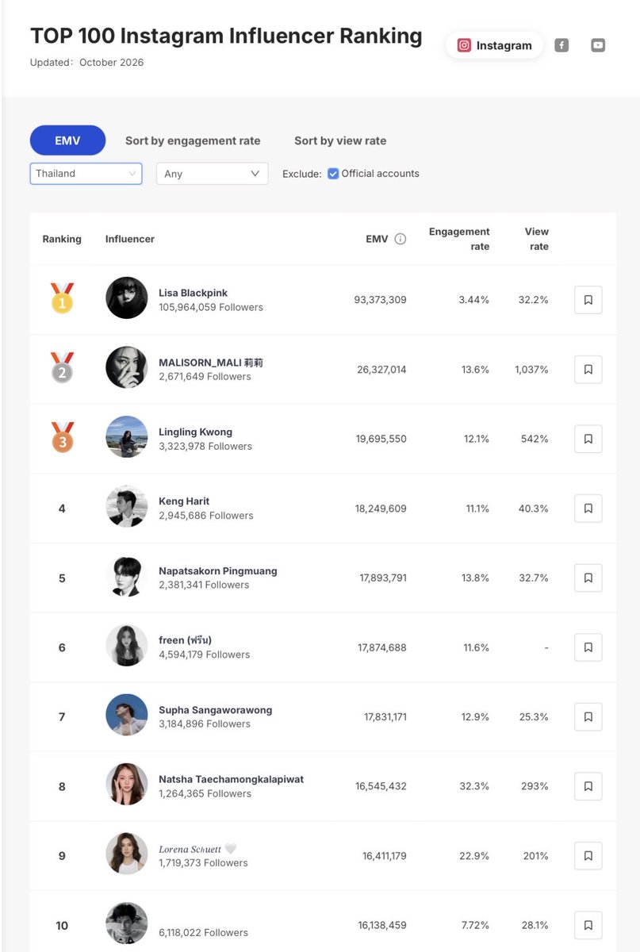Click Lorena Schuett's avatar photo
This screenshot has width=640, height=952.
pos(127,854)
